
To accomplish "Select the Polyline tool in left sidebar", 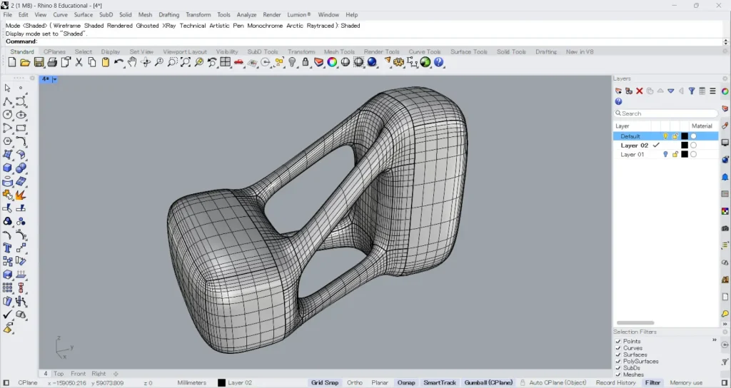I will [x=7, y=101].
